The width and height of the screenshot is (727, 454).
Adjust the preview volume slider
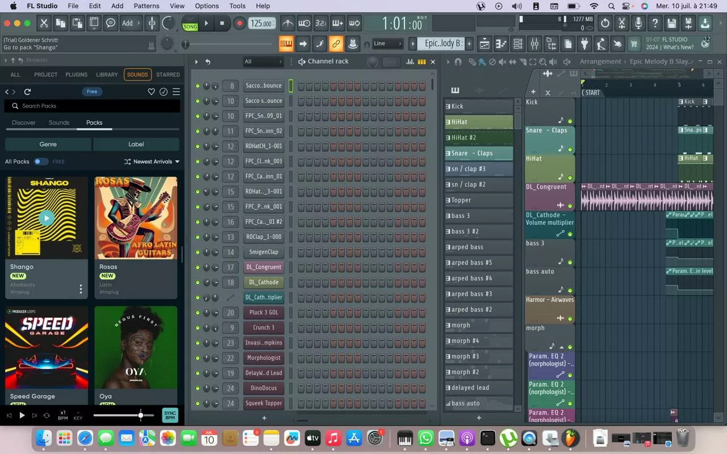click(140, 415)
